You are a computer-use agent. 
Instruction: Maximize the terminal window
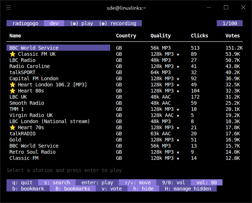[226, 8]
